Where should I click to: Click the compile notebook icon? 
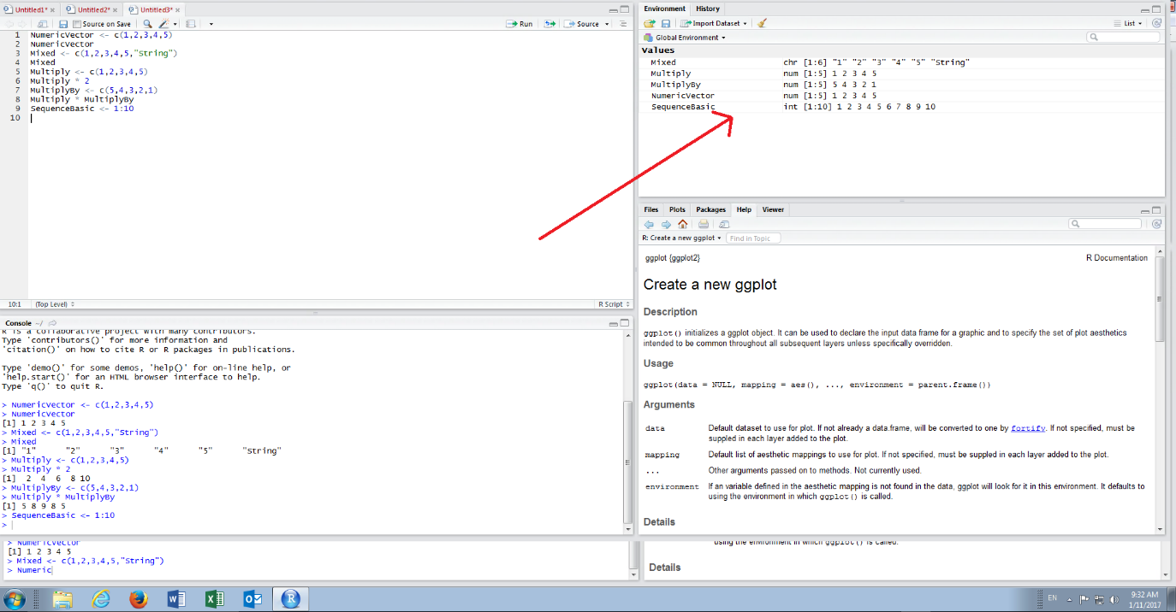pos(191,24)
